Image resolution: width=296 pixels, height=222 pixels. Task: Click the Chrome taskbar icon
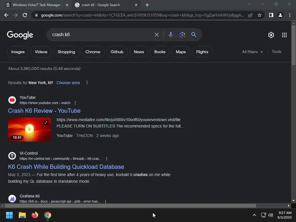48,215
